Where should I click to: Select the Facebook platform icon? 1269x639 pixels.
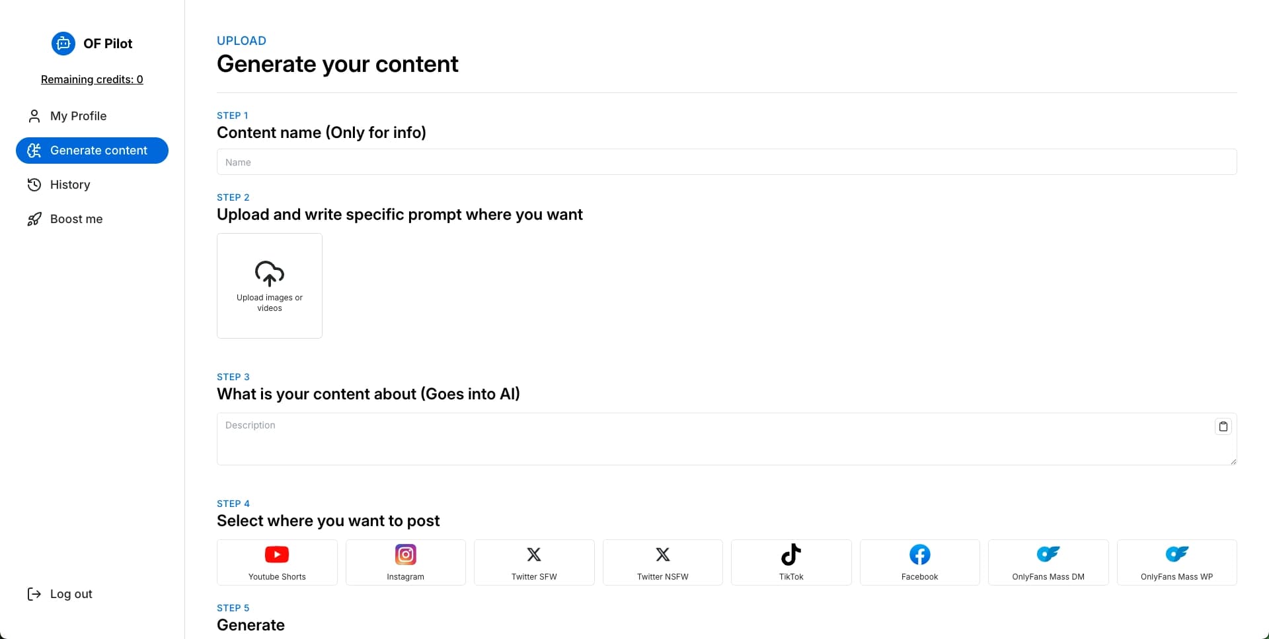coord(919,555)
